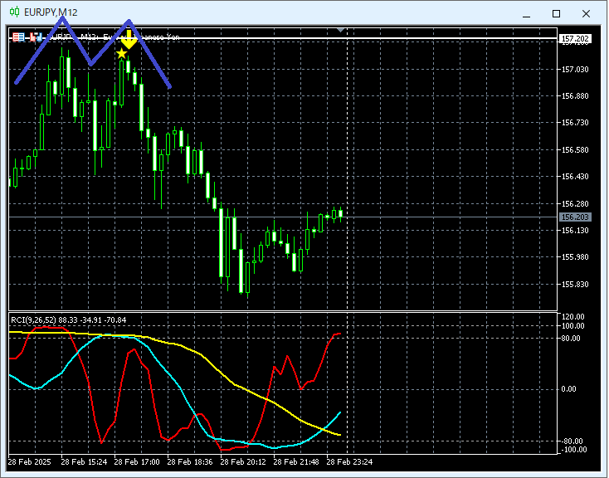Image resolution: width=609 pixels, height=478 pixels.
Task: Select the 157.202 horizontal line price label
Action: coord(575,38)
